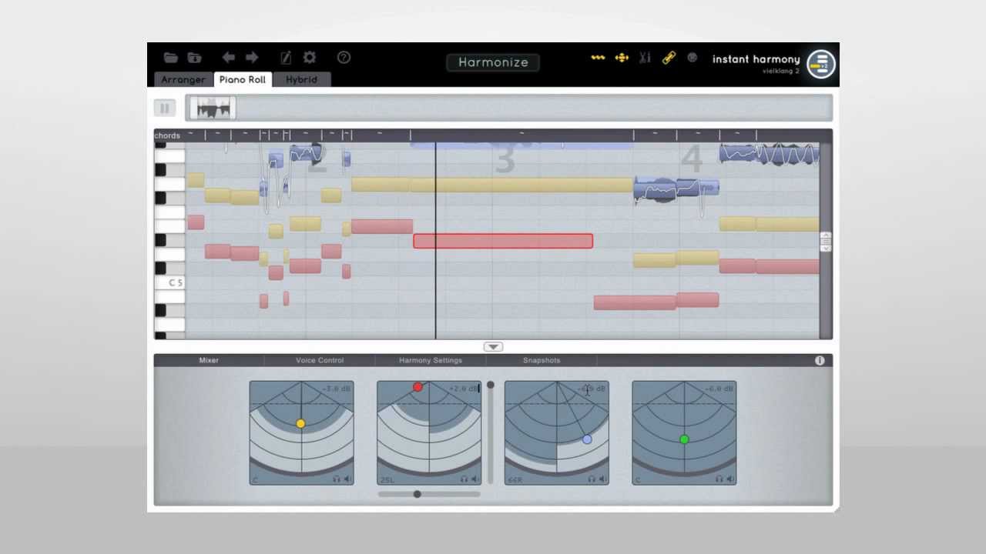Click the round gray icon next to the link tool
The height and width of the screenshot is (554, 986).
[692, 57]
